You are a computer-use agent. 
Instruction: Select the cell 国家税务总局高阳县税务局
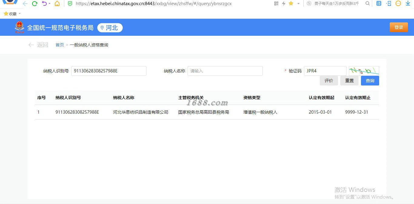pos(204,112)
